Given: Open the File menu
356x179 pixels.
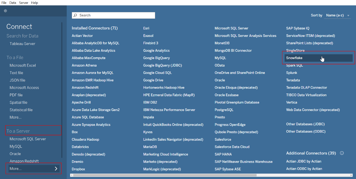Looking at the screenshot, I should 4,3.
